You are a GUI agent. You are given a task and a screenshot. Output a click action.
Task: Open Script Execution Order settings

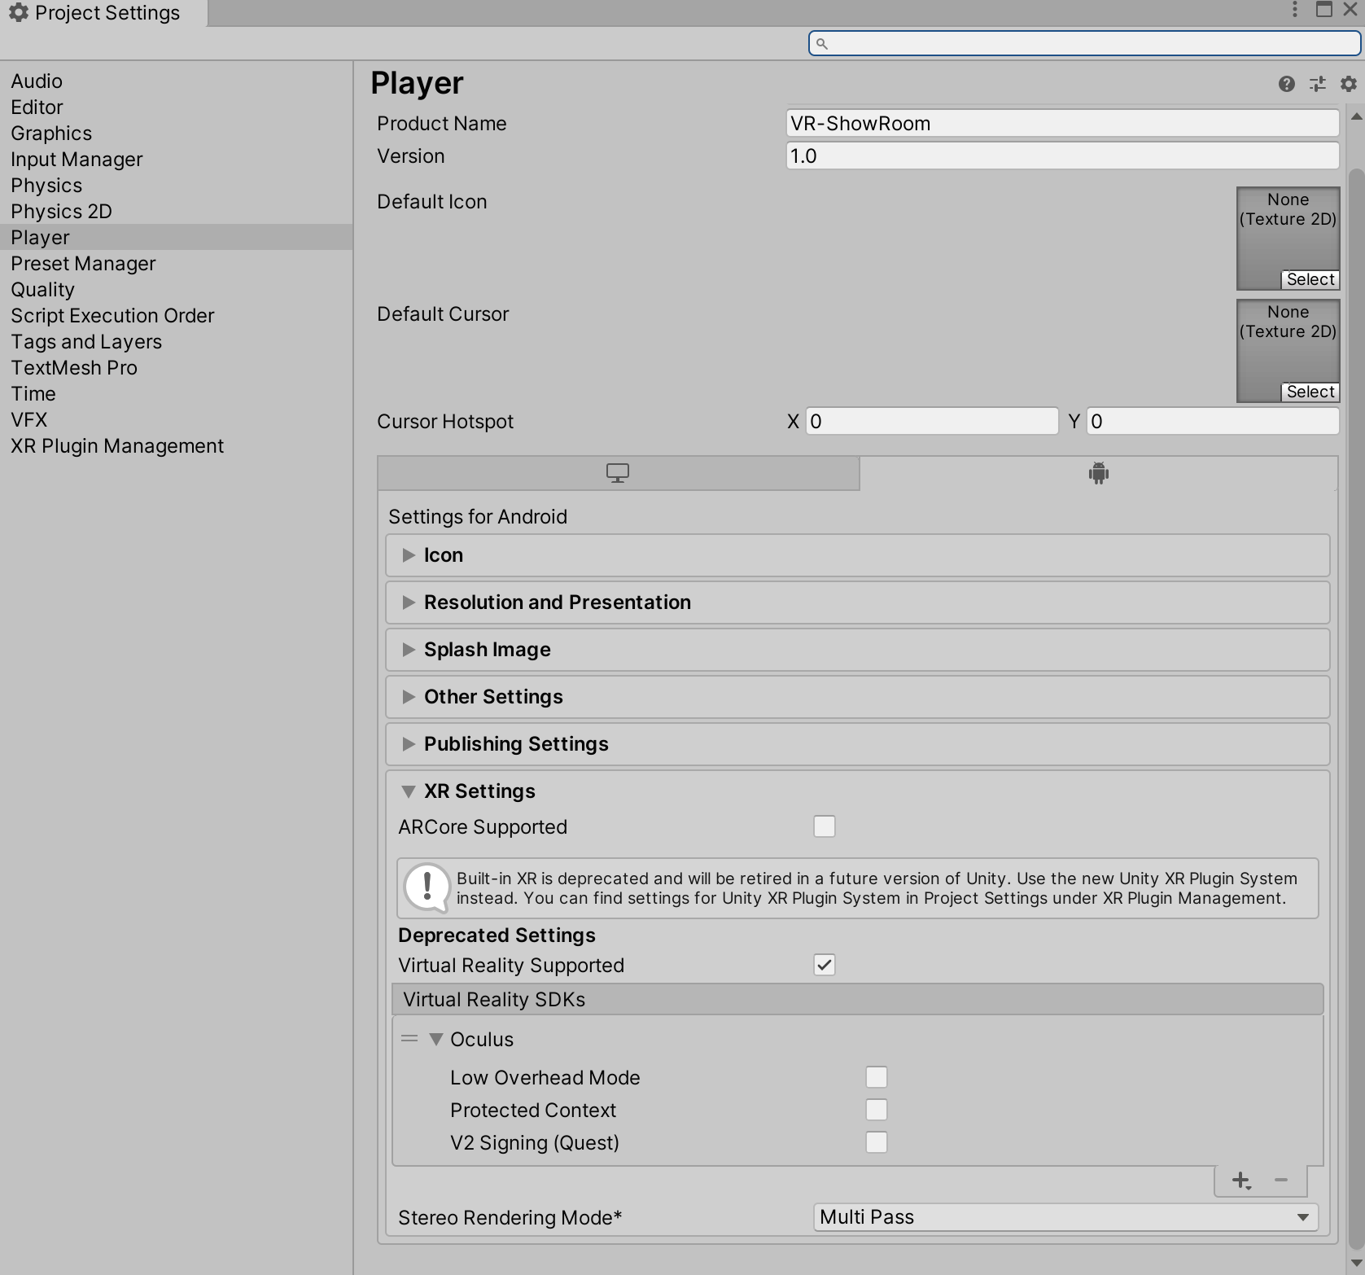click(176, 316)
